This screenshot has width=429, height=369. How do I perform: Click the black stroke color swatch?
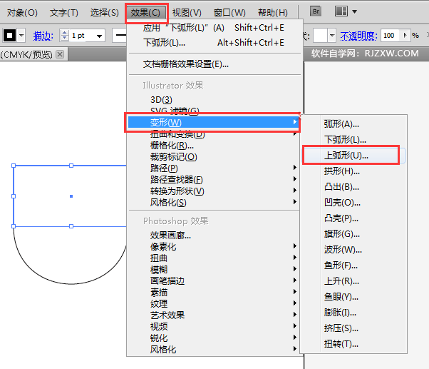click(9, 36)
